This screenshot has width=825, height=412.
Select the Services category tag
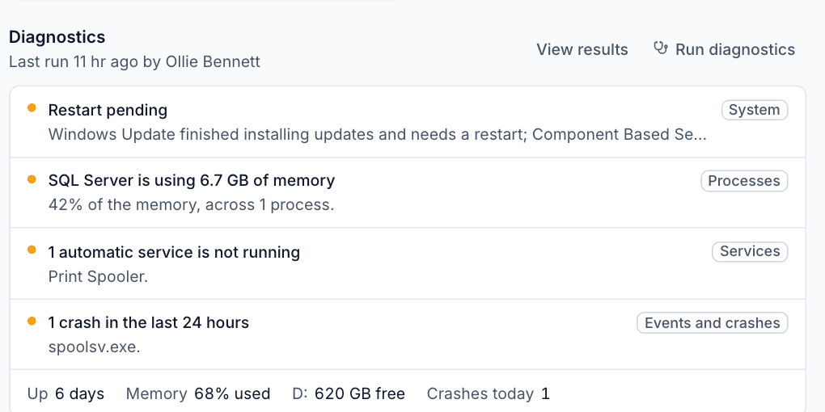[750, 251]
